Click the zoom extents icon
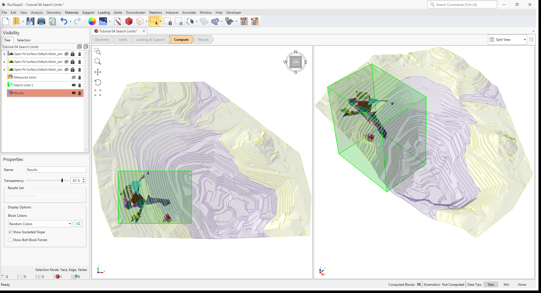This screenshot has width=541, height=293. pyautogui.click(x=98, y=93)
